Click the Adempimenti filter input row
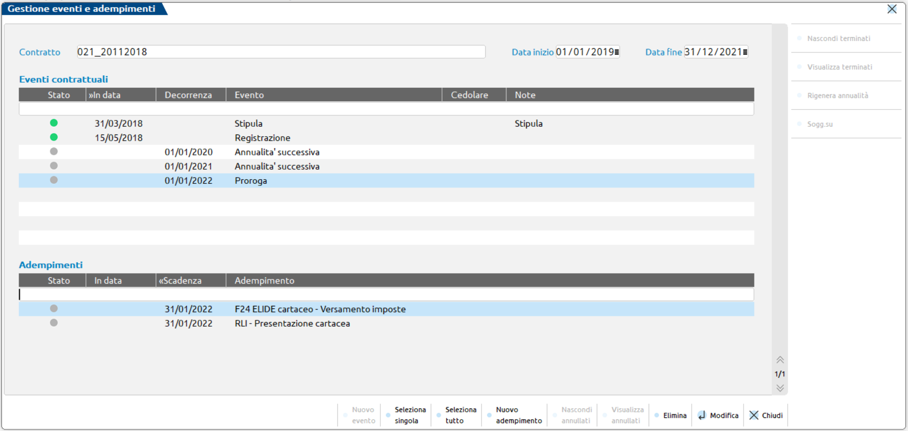The height and width of the screenshot is (431, 908). (x=386, y=294)
